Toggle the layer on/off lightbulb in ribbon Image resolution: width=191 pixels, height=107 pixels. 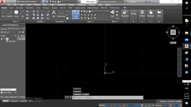(81, 11)
